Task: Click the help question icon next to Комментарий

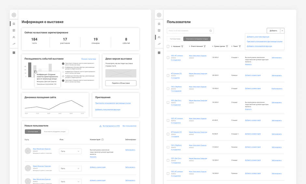Action: [103, 139]
